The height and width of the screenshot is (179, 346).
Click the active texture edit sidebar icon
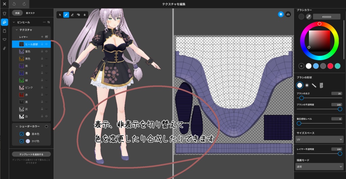[4, 22]
